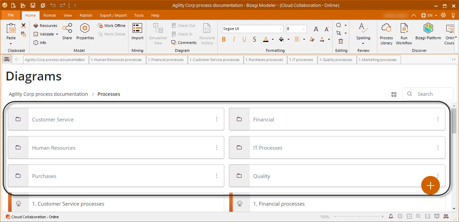Click the Copy icon under Cut
The image size is (459, 222).
pos(24,34)
